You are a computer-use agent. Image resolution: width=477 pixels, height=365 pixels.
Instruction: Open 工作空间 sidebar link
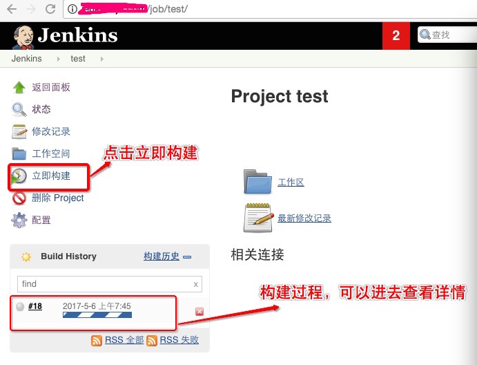pyautogui.click(x=51, y=153)
